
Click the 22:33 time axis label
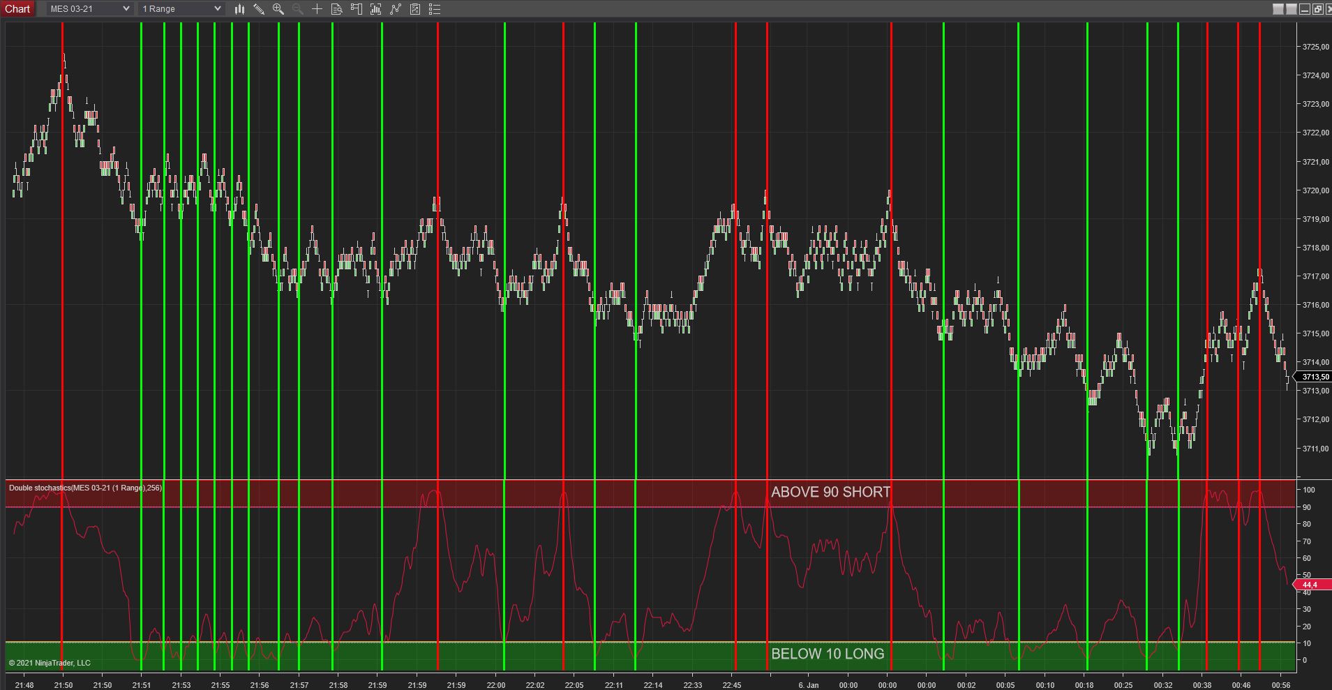coord(693,685)
